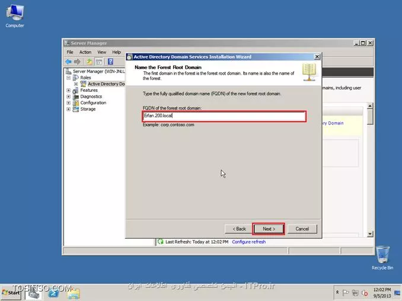Select the Roles tree item label
The width and height of the screenshot is (402, 301).
[85, 78]
